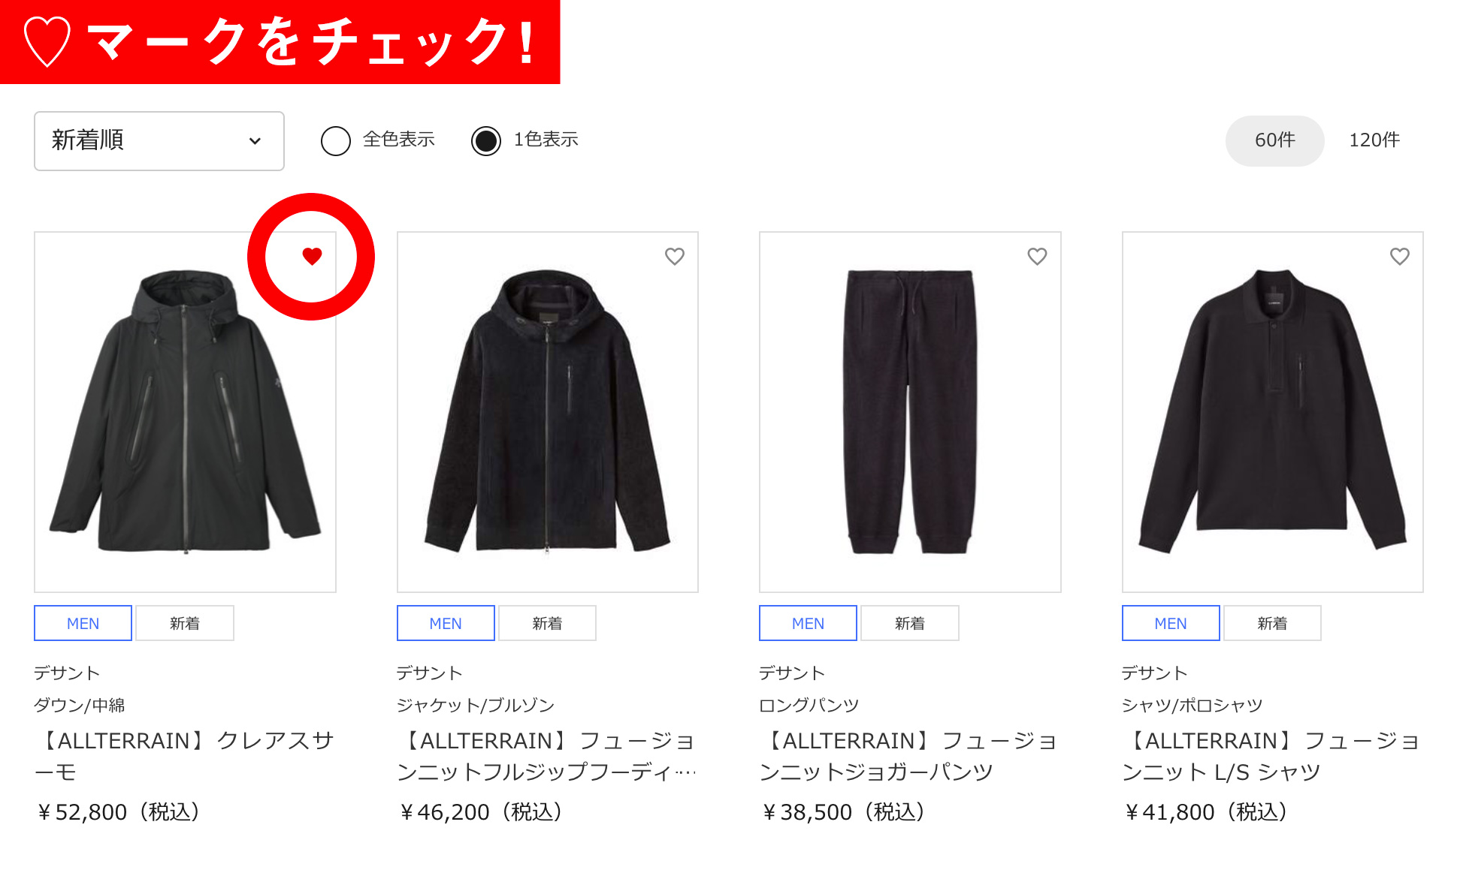This screenshot has height=873, width=1457.
Task: Click the MEN tag under the jogger pants
Action: [x=809, y=623]
